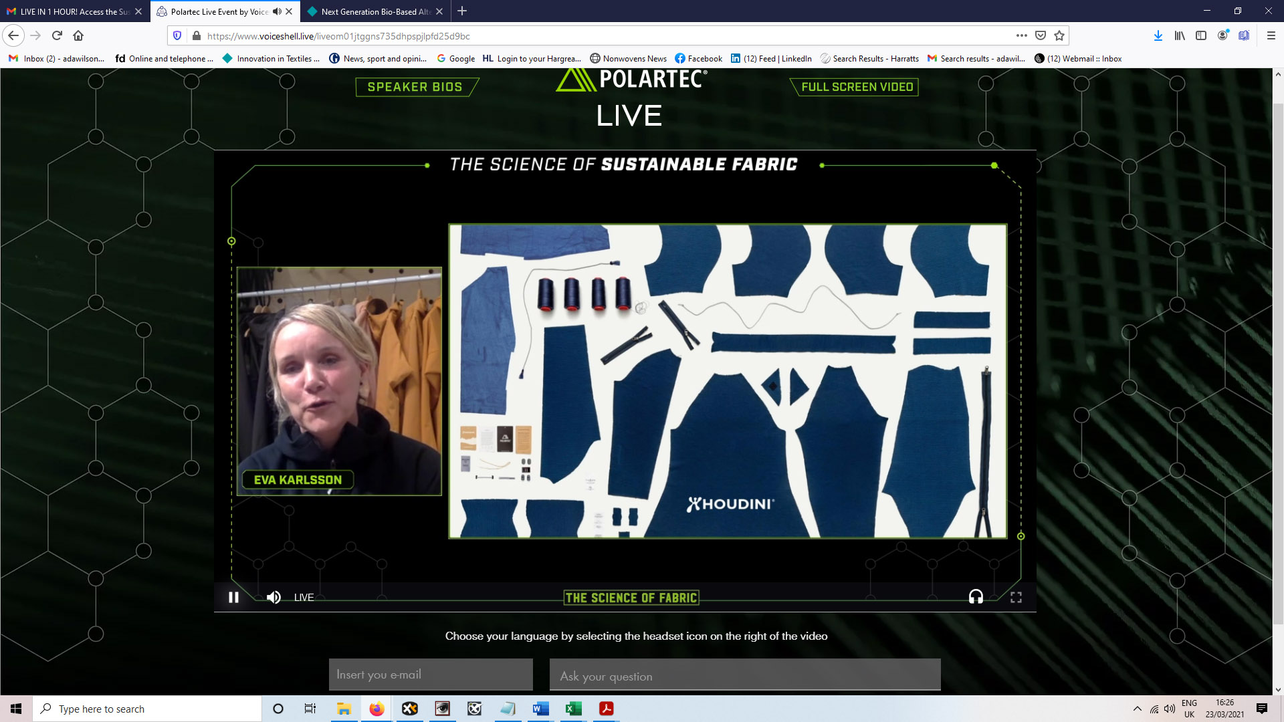Focus the Ask your question field
This screenshot has height=722, width=1284.
click(x=745, y=675)
